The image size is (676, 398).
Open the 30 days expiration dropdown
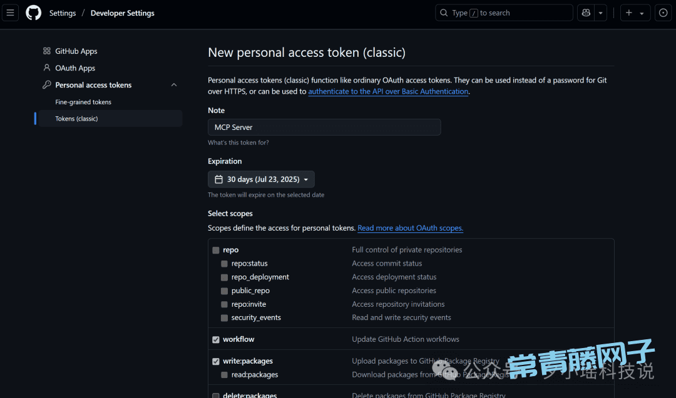261,179
